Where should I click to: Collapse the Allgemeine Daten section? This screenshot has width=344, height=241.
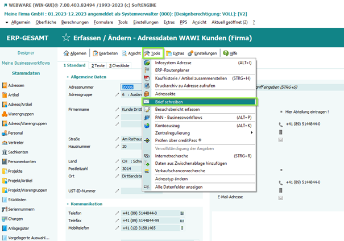pyautogui.click(x=67, y=77)
